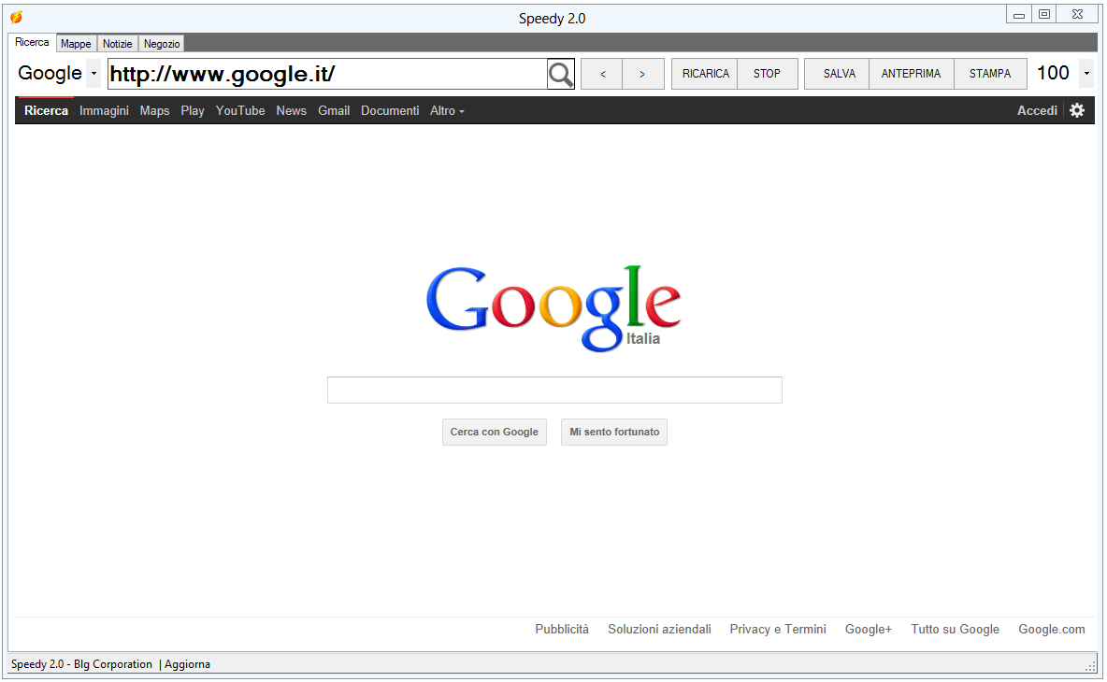
Task: Click the Speedy flame app icon
Action: 16,17
